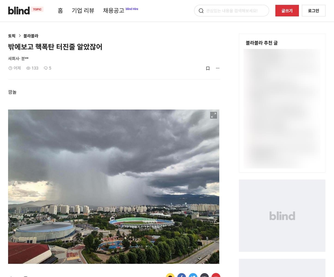Copy the post URL with the URL icon
This screenshot has width=334, height=277.
click(x=204, y=276)
